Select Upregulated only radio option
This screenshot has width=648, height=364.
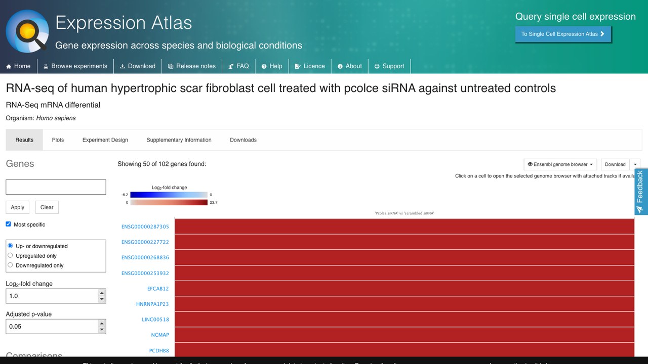(x=10, y=255)
